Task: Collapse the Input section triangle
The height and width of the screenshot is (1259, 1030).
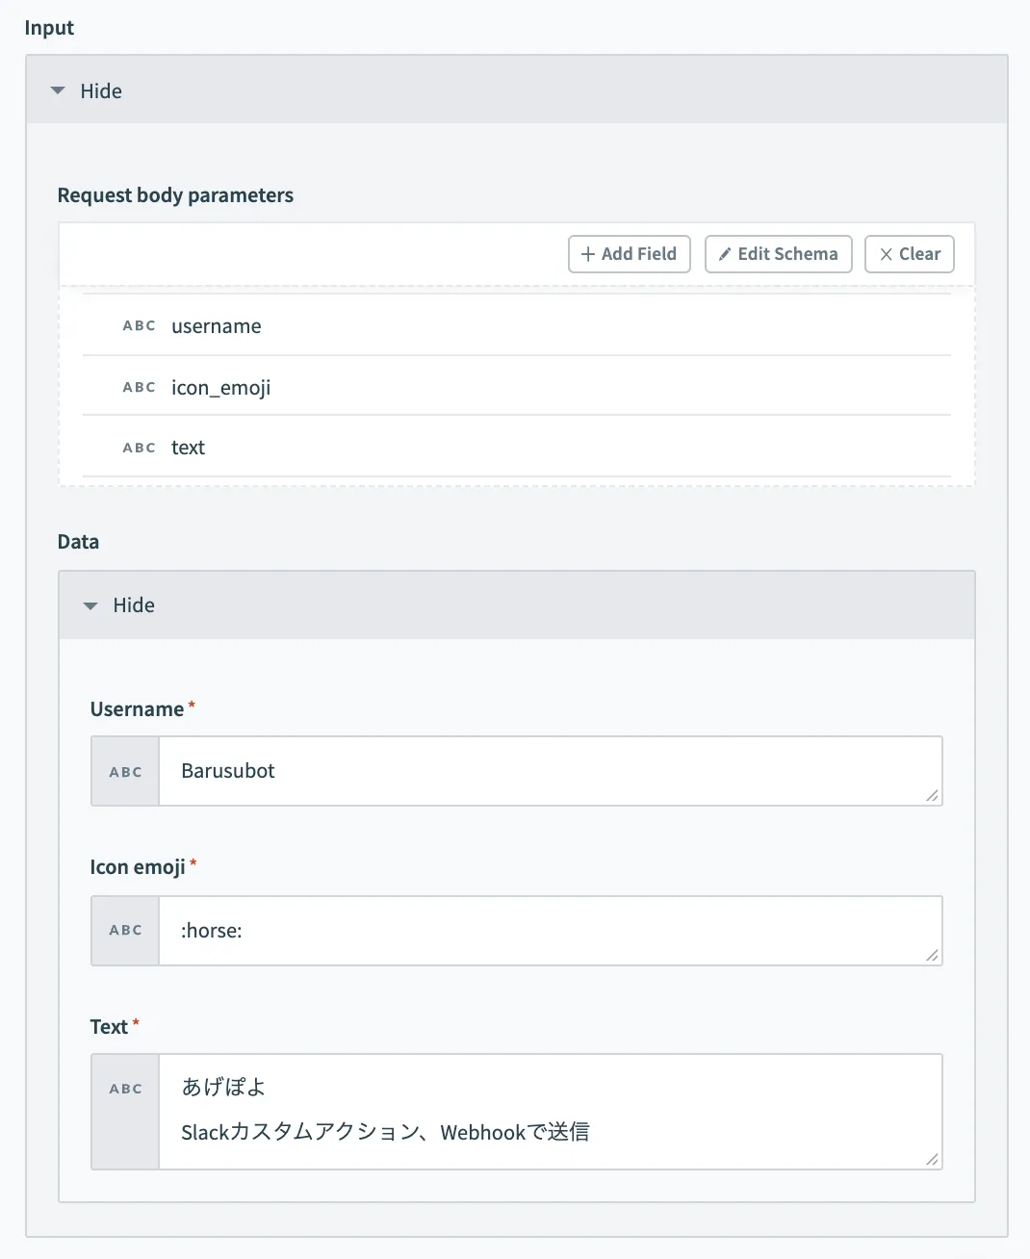Action: [x=58, y=90]
